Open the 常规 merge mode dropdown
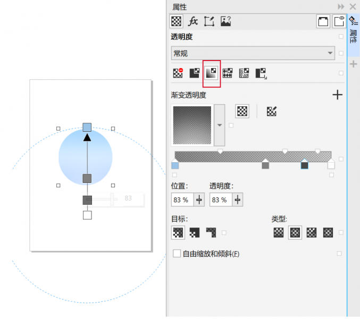 pos(253,53)
